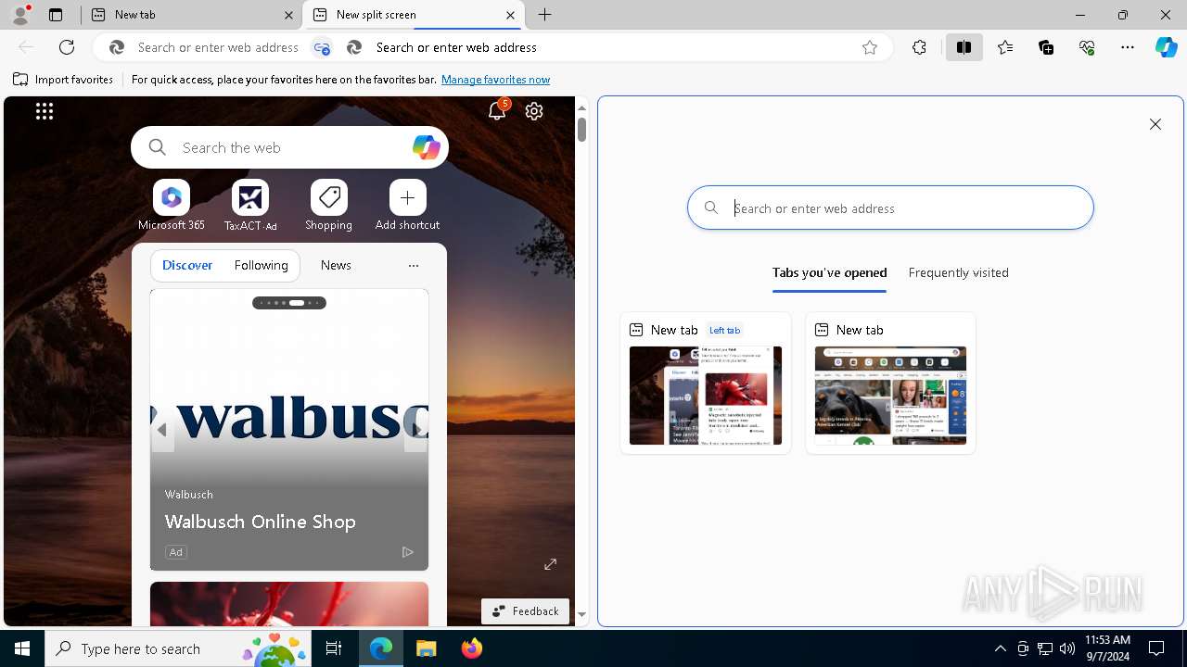
Task: Click the link tabs icon between address bars
Action: 322,47
